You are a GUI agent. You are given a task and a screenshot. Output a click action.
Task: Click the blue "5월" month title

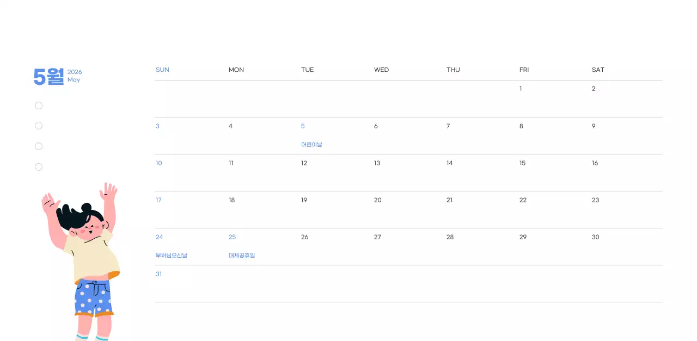click(48, 77)
